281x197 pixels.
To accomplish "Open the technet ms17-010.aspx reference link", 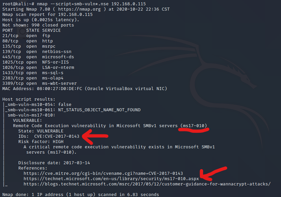I will pyautogui.click(x=111, y=179).
